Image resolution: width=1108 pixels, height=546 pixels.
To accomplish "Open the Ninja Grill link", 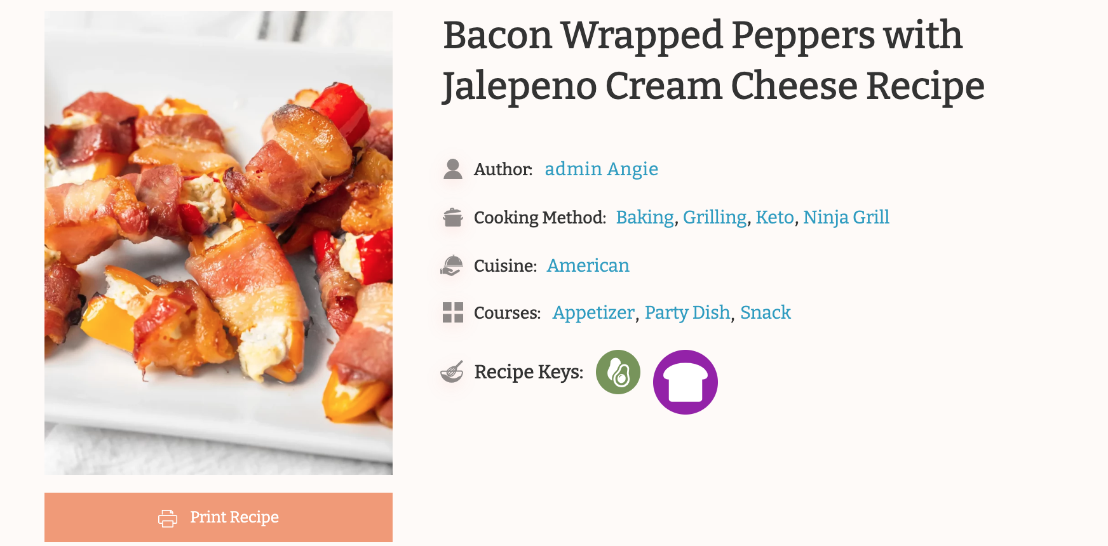I will 846,217.
